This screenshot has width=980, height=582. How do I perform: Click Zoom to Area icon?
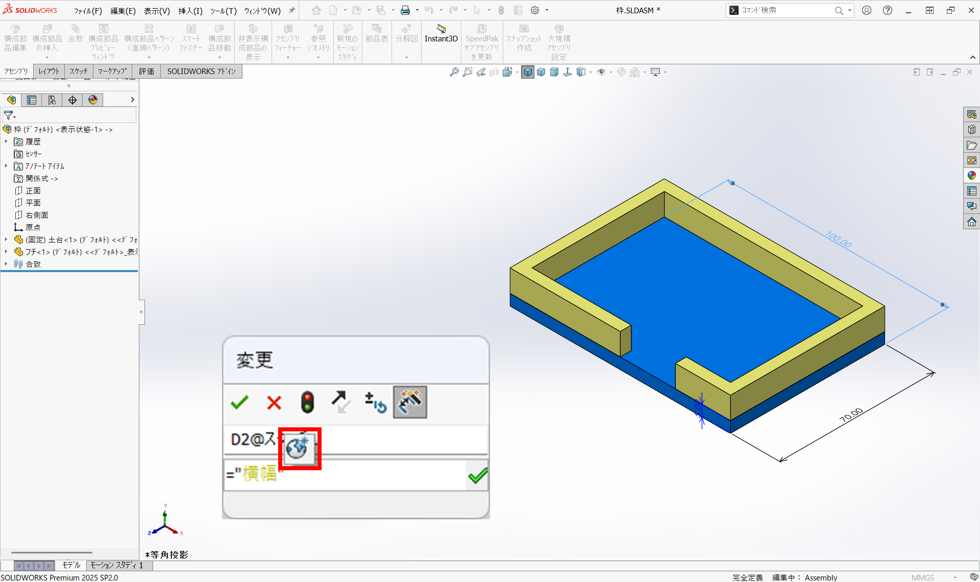467,72
